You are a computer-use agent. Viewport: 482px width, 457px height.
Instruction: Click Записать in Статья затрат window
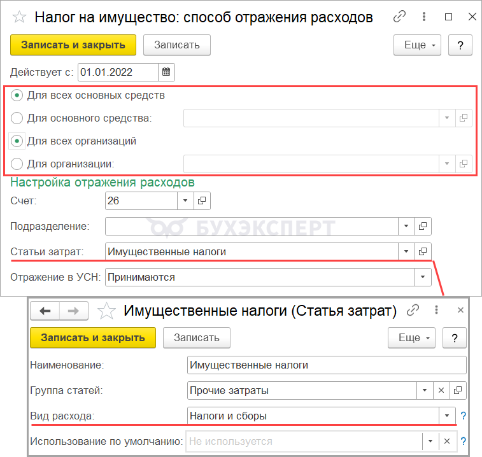pos(197,338)
